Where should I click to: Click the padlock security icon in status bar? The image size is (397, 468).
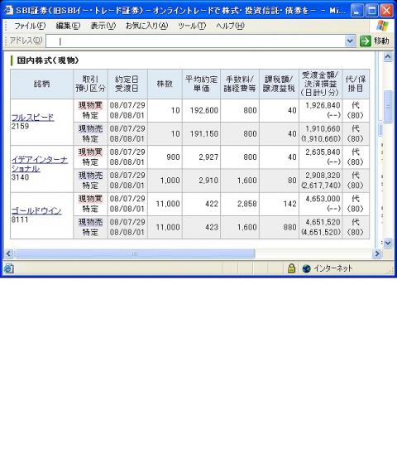291,268
